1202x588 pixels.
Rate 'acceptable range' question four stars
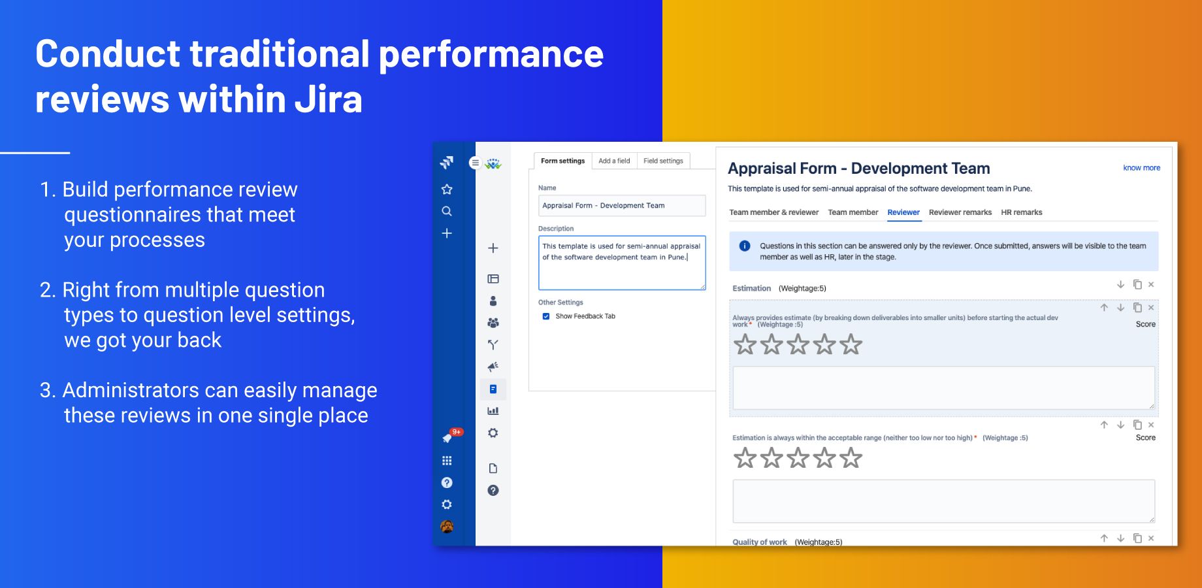pyautogui.click(x=824, y=458)
